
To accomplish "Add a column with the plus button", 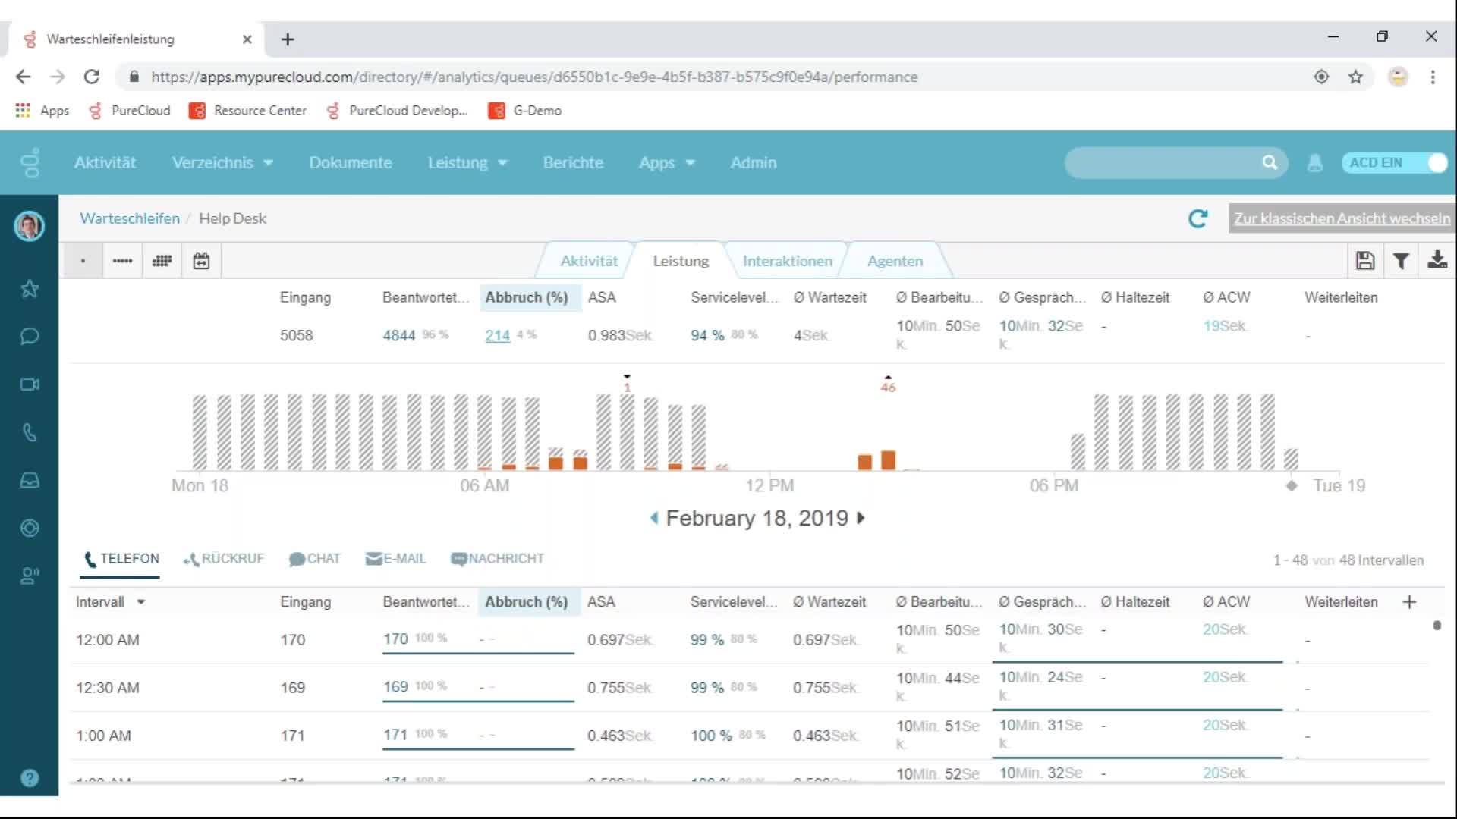I will coord(1409,602).
